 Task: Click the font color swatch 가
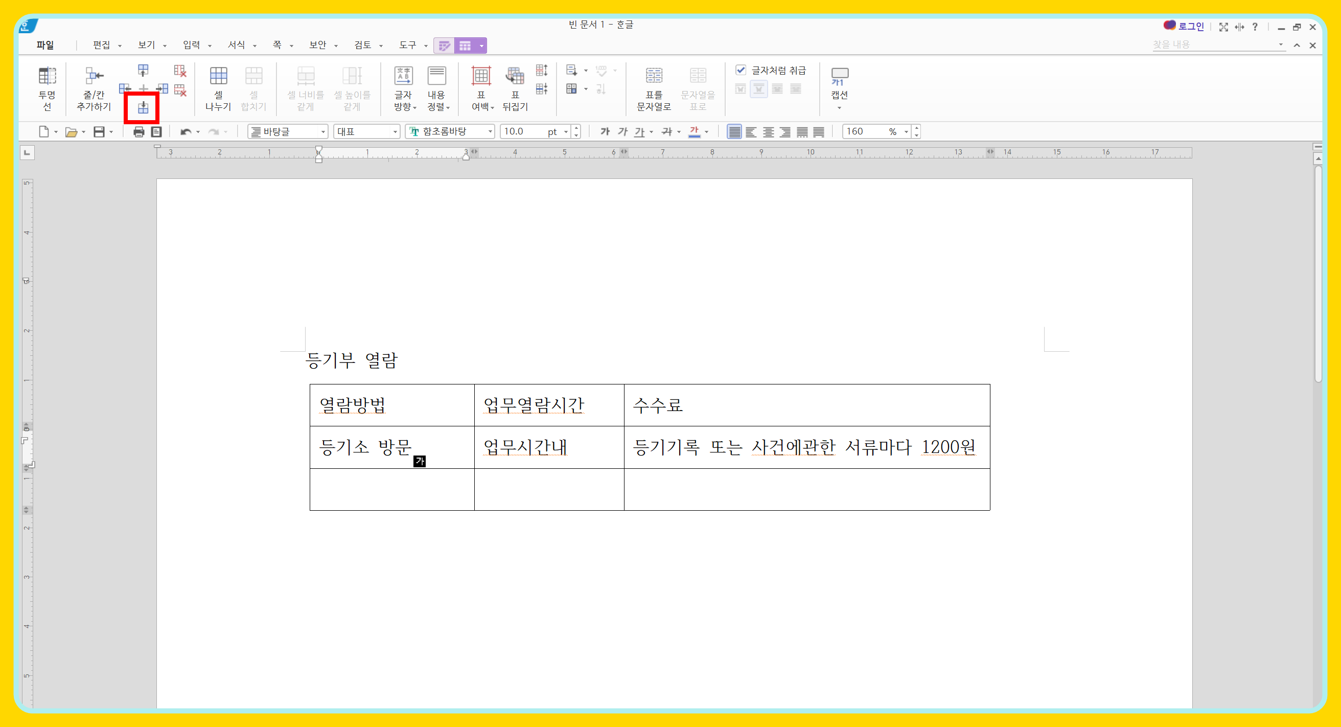pyautogui.click(x=694, y=132)
